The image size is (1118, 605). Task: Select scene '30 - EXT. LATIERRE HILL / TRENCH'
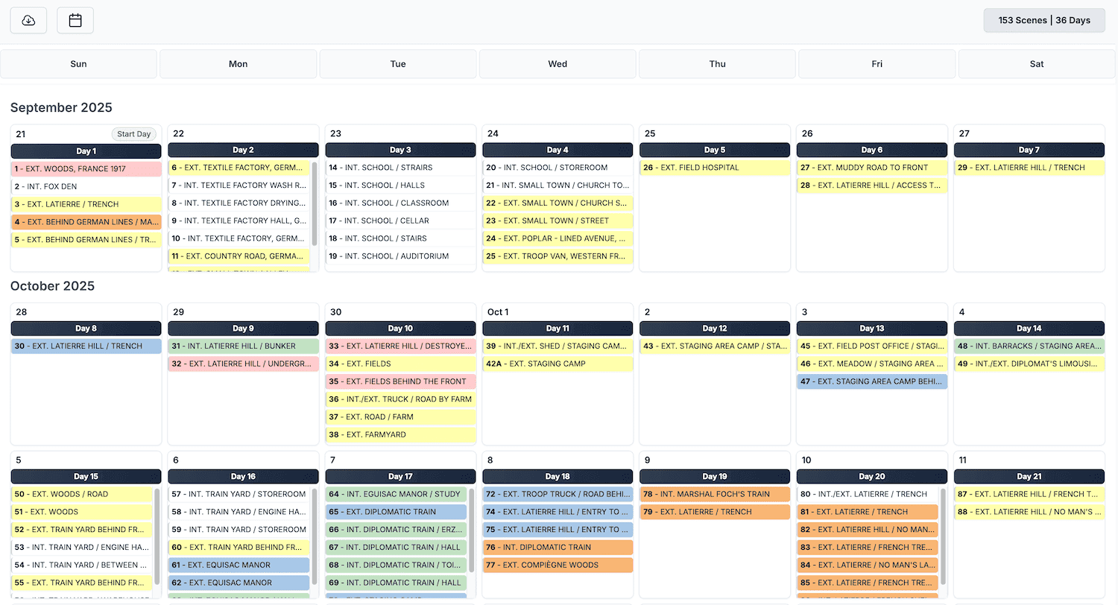tap(86, 346)
